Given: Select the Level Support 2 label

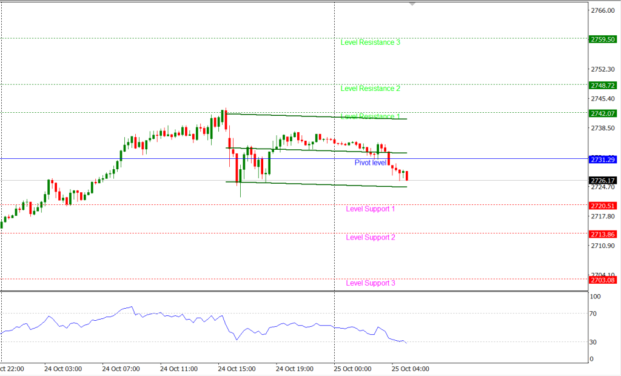Looking at the screenshot, I should (x=370, y=237).
